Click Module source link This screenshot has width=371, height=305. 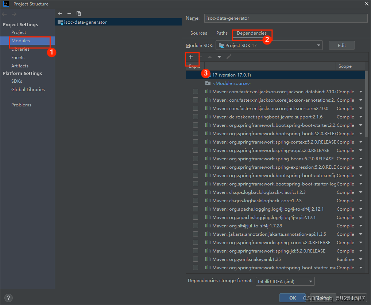[231, 83]
